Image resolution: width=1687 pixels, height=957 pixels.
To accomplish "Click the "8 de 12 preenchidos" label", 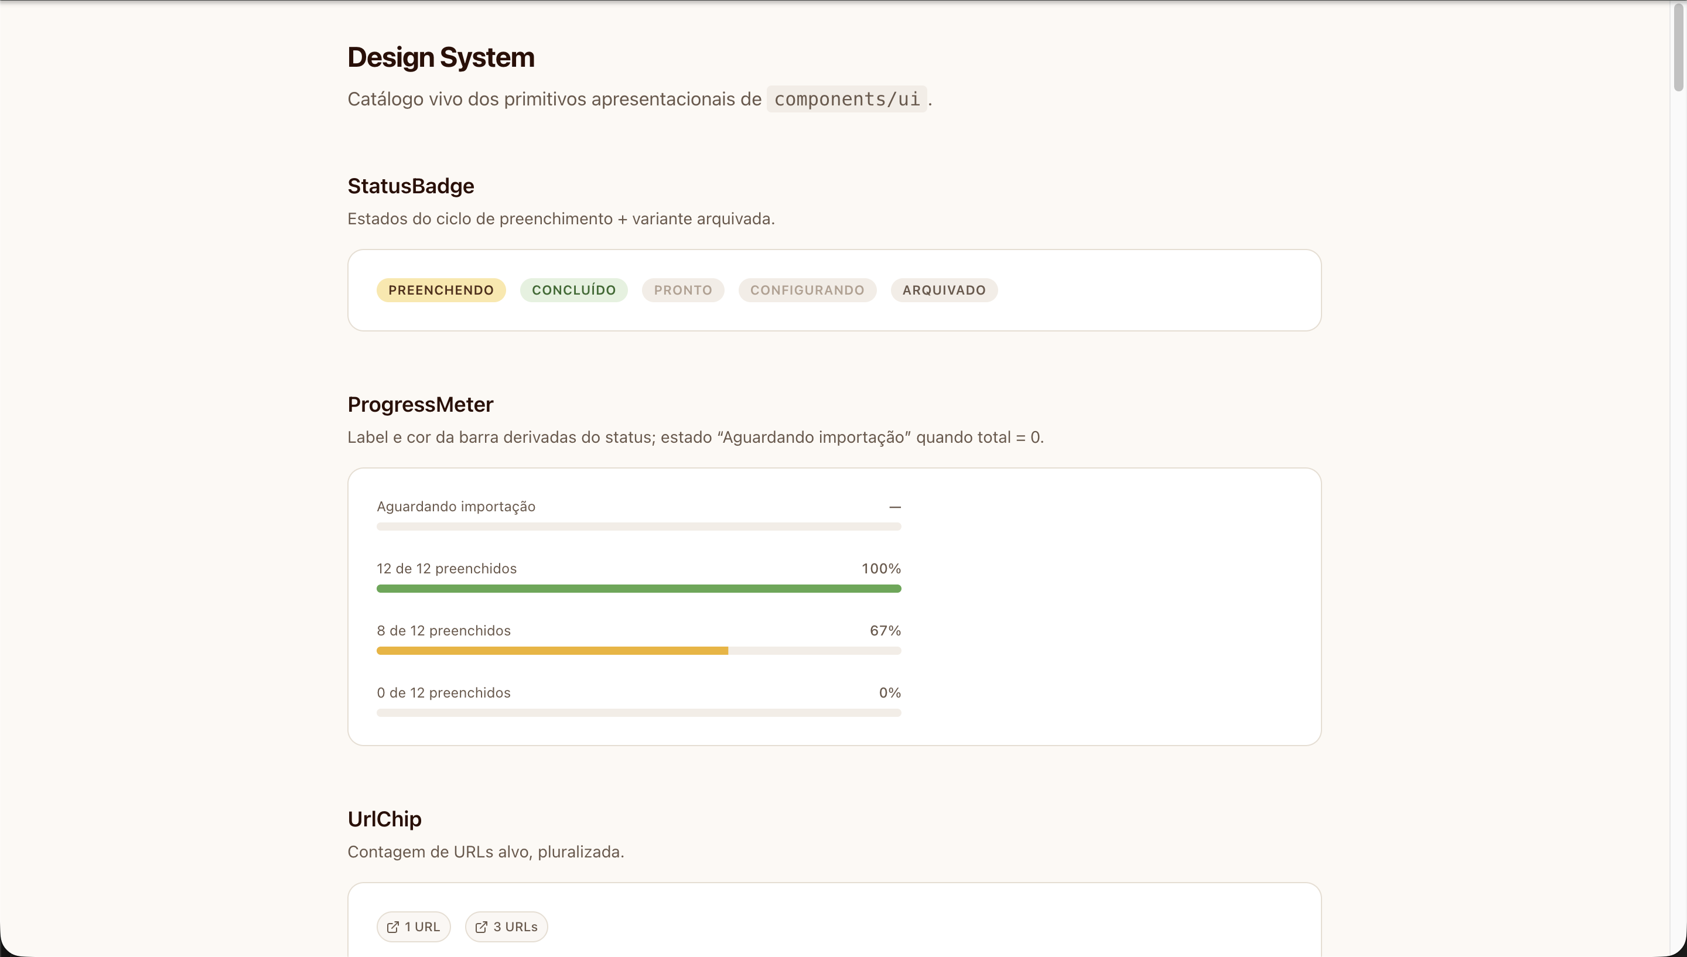I will pyautogui.click(x=443, y=630).
